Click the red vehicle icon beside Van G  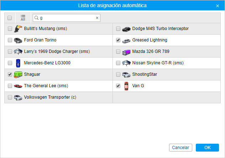point(126,86)
